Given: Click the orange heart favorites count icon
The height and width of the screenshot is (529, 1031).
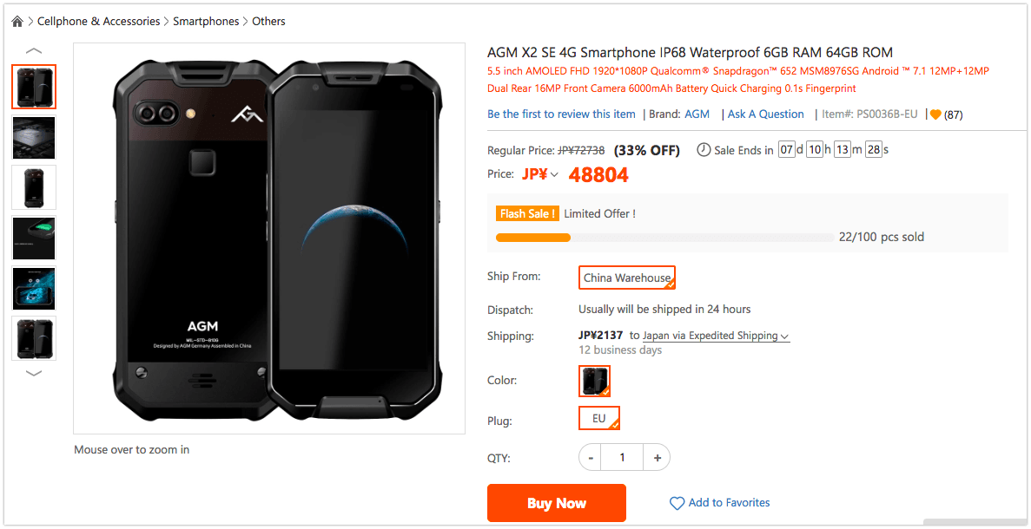Looking at the screenshot, I should [x=935, y=114].
